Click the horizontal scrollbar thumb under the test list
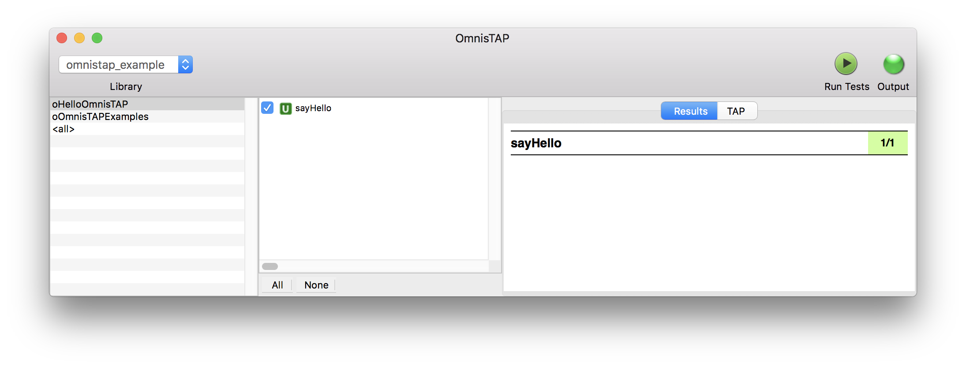The image size is (966, 367). [x=270, y=266]
